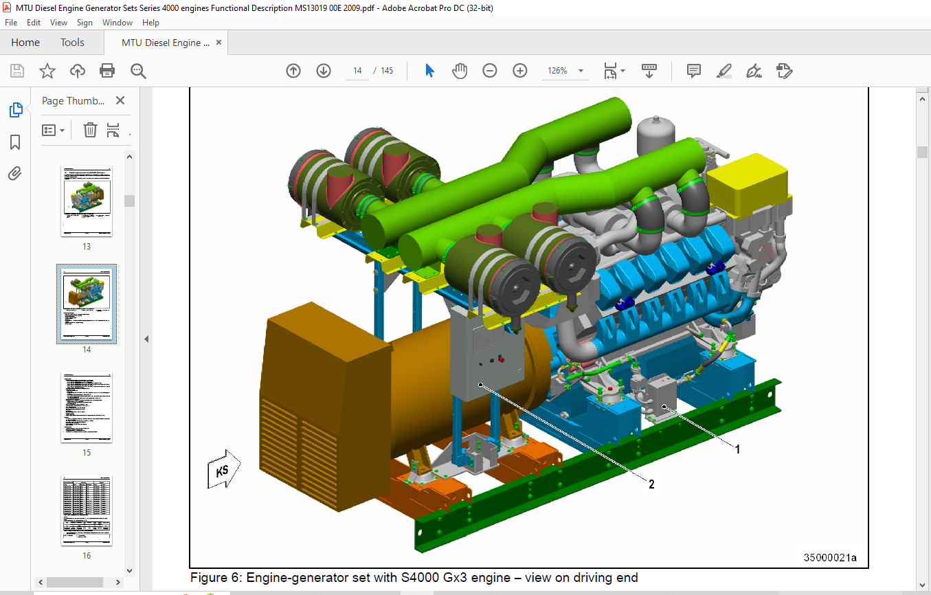Viewport: 931px width, 595px height.
Task: Click the document vertical scrollbar thumb
Action: point(922,152)
